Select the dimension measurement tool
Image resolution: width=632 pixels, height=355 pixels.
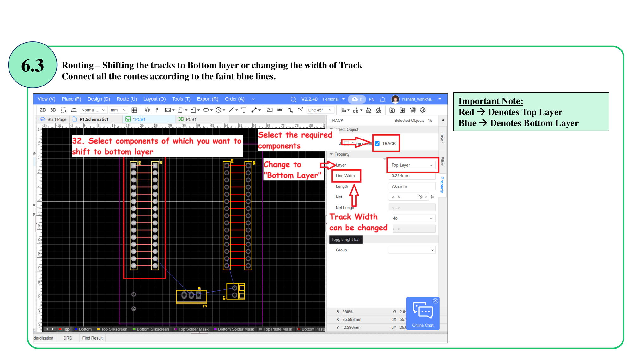pyautogui.click(x=254, y=110)
